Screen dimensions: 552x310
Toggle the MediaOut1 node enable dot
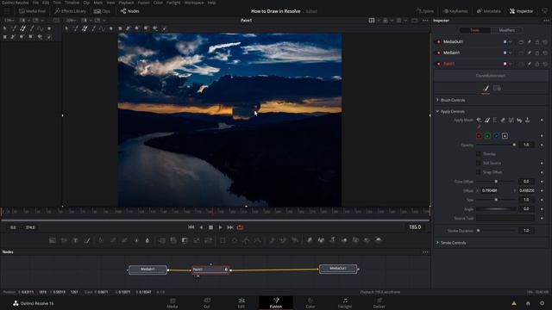(x=438, y=42)
